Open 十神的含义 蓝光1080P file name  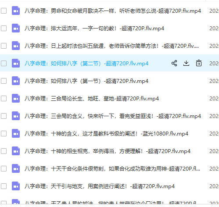pyautogui.click(x=106, y=134)
